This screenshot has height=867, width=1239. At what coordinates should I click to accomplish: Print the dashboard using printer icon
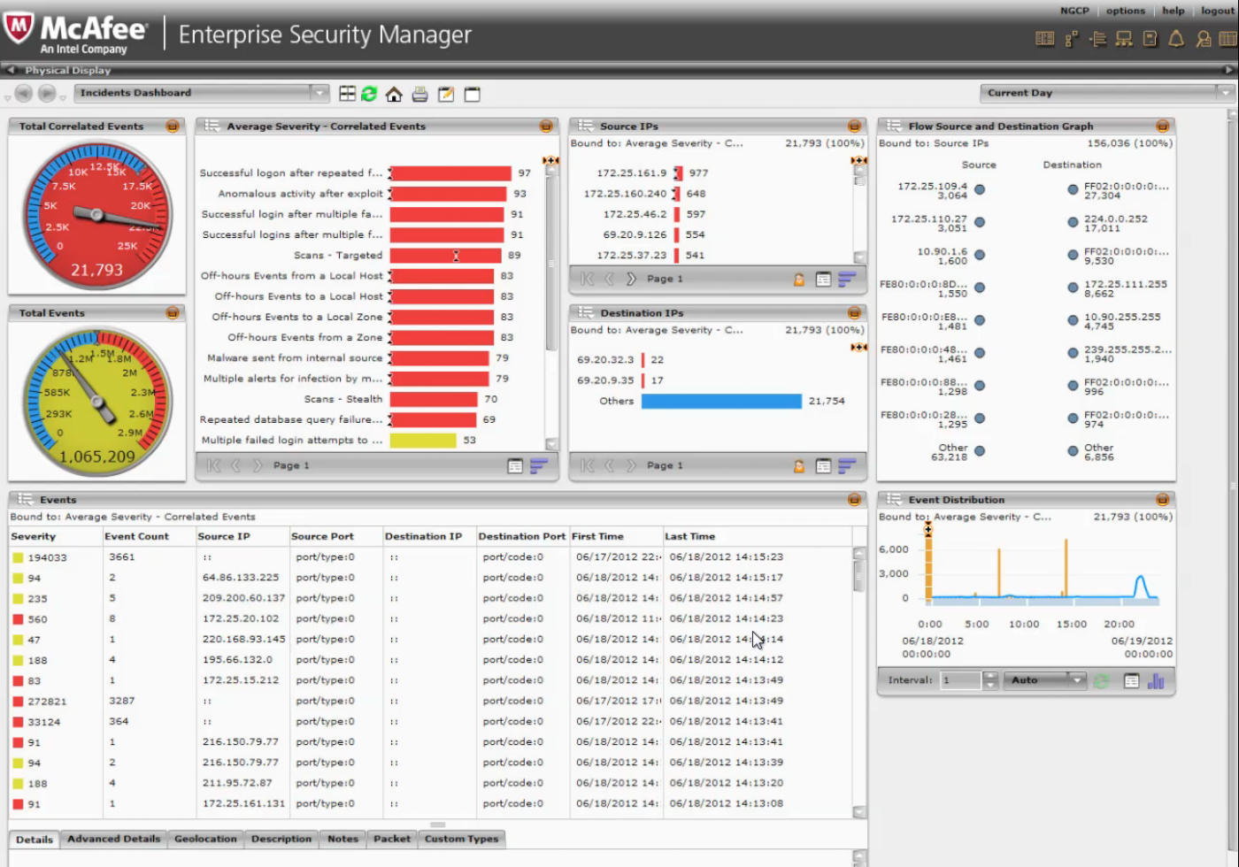[420, 94]
